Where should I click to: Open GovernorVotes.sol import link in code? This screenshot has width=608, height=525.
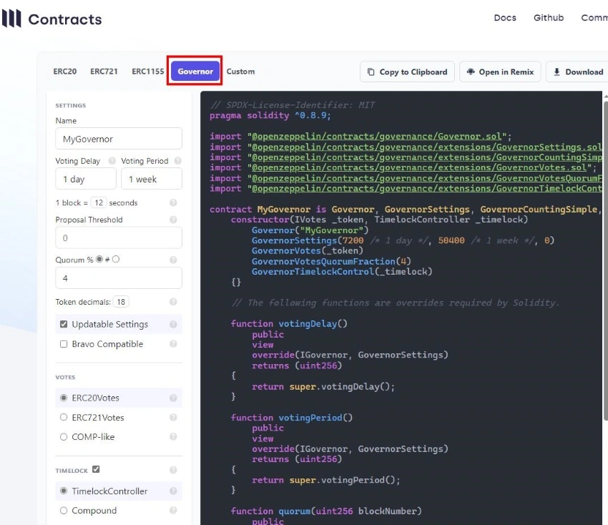click(419, 167)
